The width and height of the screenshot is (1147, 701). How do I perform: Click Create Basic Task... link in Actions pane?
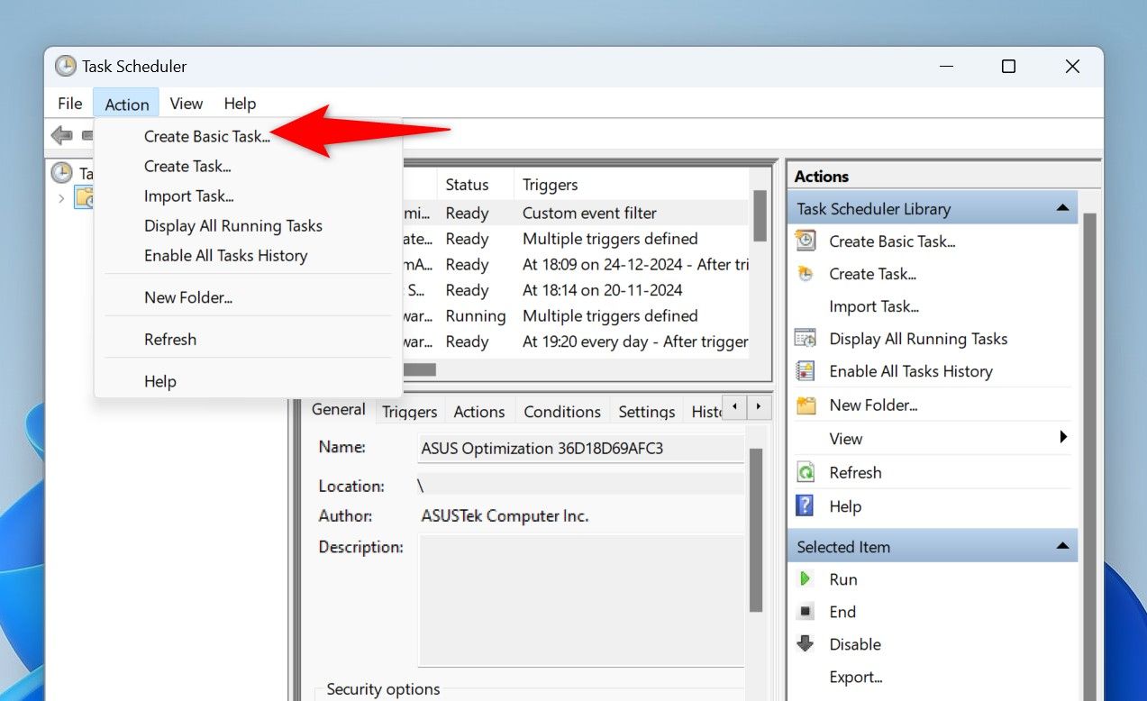892,241
